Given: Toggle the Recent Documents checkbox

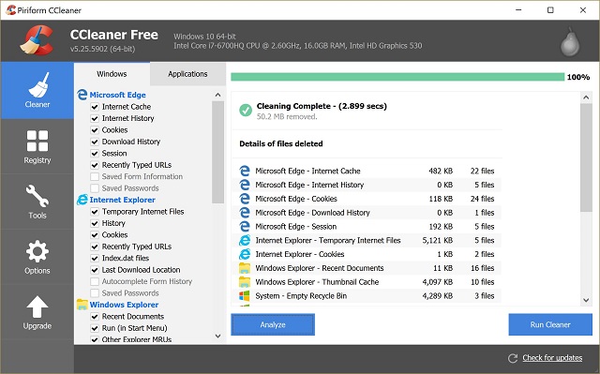Looking at the screenshot, I should coord(95,317).
